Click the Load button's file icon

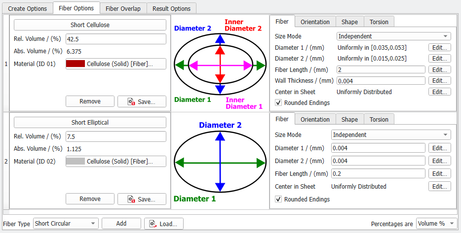click(x=153, y=224)
